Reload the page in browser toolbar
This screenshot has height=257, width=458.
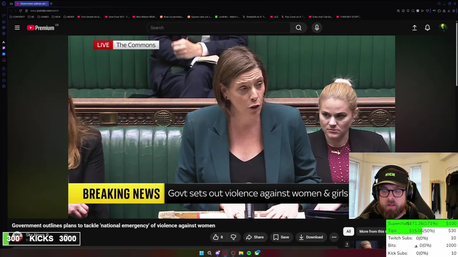20,11
